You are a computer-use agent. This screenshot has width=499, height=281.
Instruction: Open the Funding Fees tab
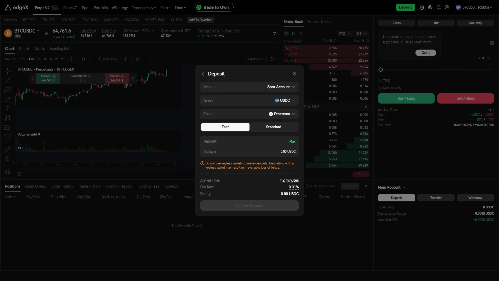pyautogui.click(x=148, y=186)
